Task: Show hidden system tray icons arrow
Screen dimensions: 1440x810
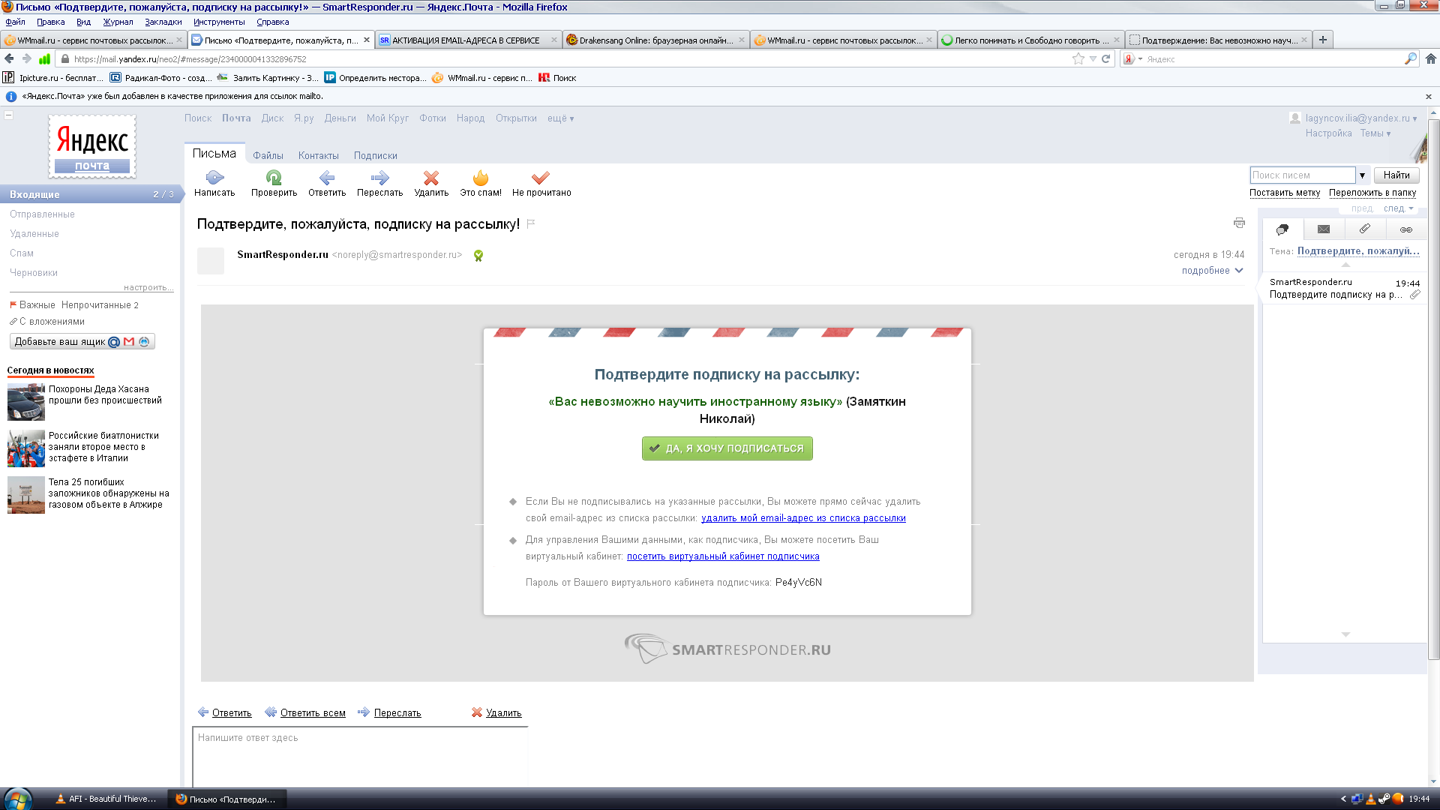Action: [1343, 799]
